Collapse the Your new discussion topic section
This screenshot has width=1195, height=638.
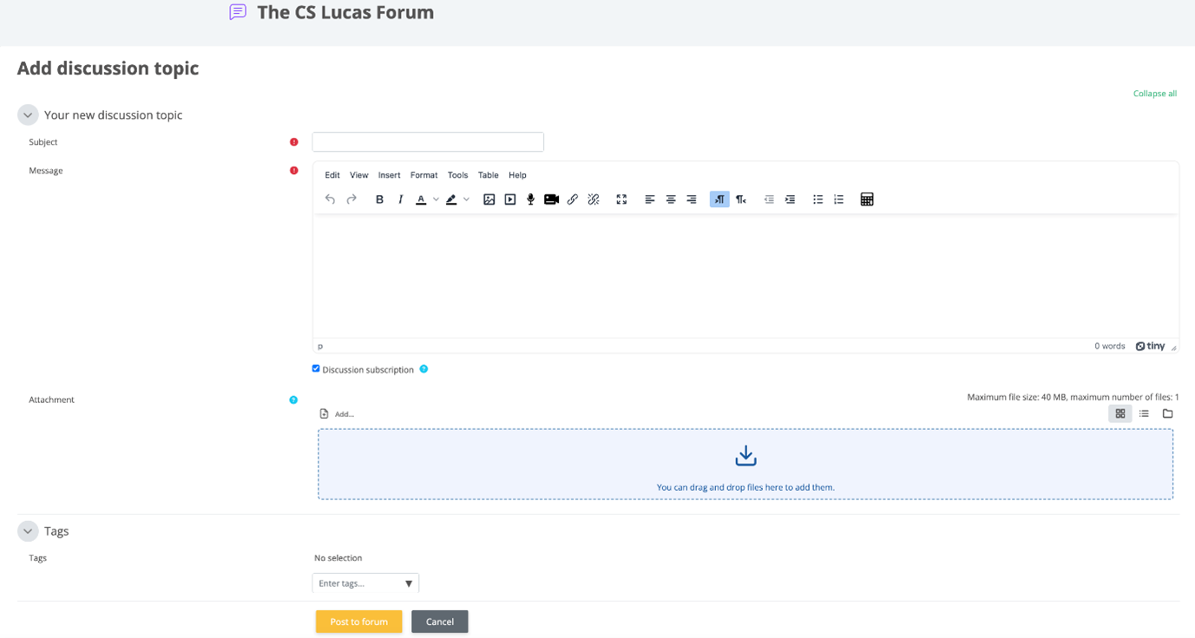[x=28, y=114]
